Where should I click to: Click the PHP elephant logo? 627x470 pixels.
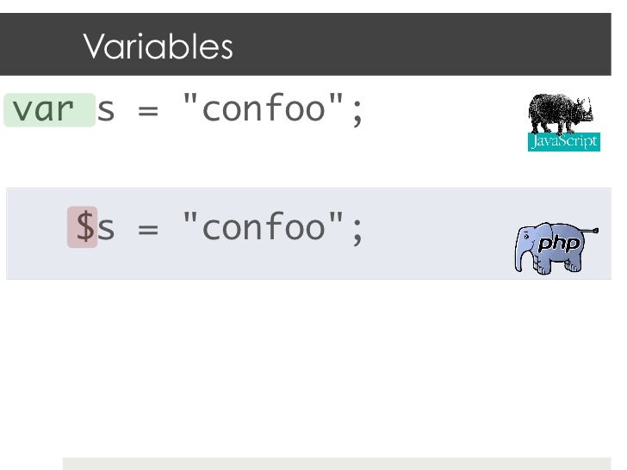click(556, 248)
